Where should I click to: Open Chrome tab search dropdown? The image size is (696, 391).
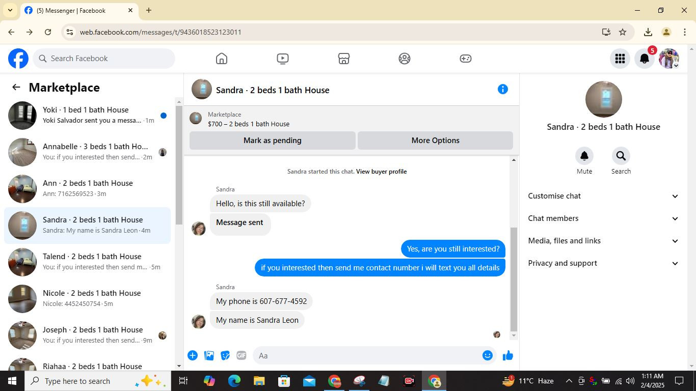pyautogui.click(x=10, y=10)
